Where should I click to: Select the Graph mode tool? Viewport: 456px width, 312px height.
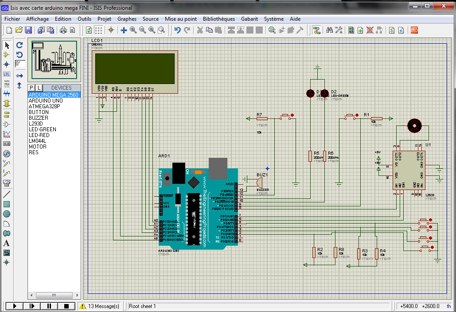(6, 133)
